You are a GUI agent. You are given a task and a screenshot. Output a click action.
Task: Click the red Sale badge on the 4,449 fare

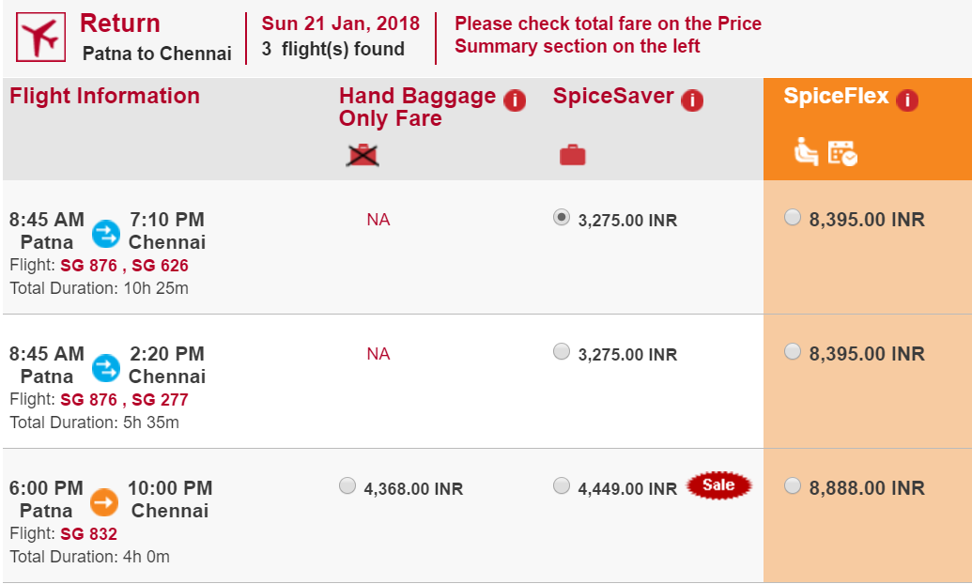click(718, 486)
